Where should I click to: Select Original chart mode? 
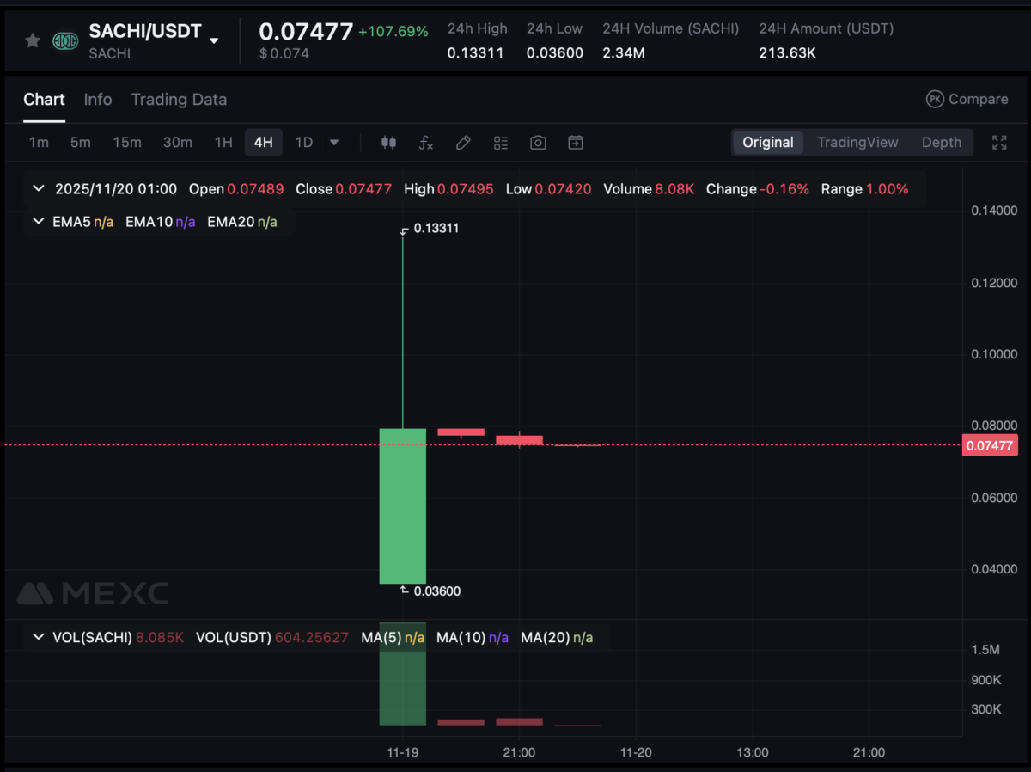pos(767,143)
